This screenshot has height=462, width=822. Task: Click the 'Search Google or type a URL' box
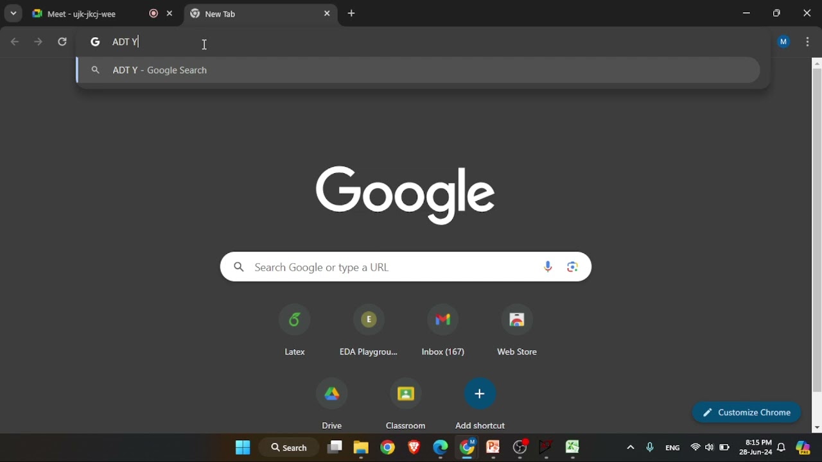[406, 267]
